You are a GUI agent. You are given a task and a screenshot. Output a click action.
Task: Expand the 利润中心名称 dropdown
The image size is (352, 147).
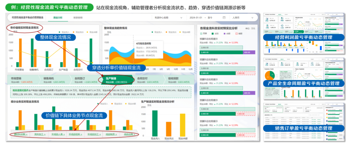(x=169, y=18)
